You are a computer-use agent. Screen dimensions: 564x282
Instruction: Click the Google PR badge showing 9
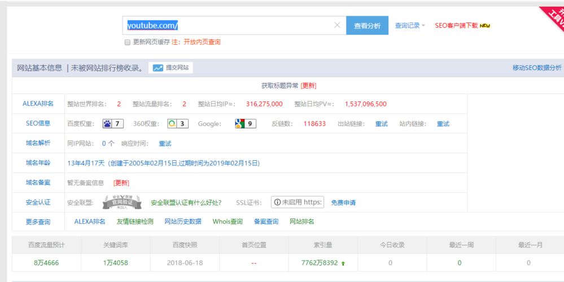tap(246, 124)
